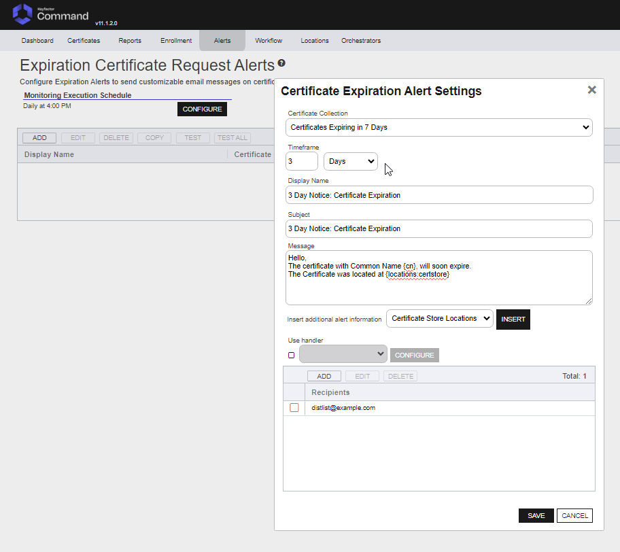Click INSERT to add alert information
Screen dimensions: 620x552
click(x=513, y=320)
